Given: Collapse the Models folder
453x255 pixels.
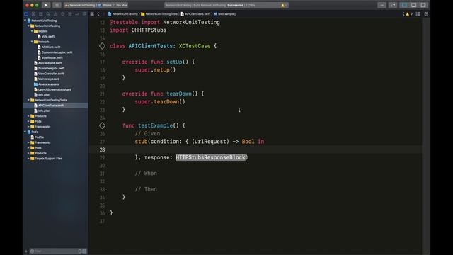Looking at the screenshot, I should point(32,31).
